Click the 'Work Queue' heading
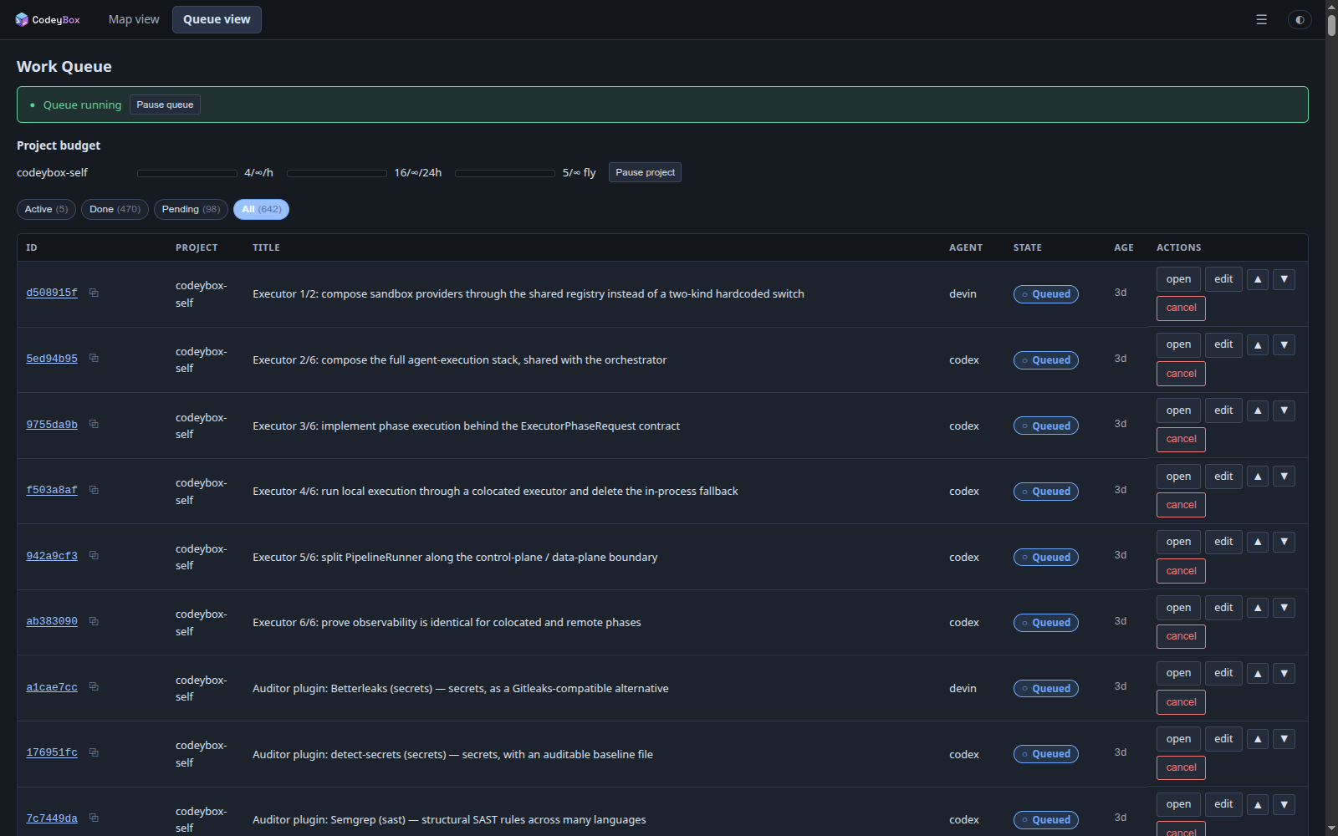This screenshot has width=1338, height=836. pos(64,67)
